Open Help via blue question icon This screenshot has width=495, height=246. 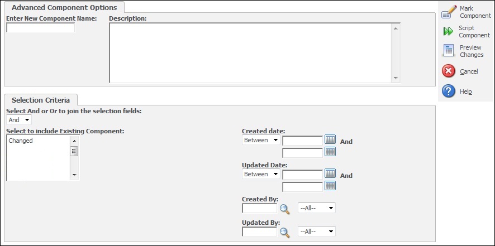tap(449, 91)
